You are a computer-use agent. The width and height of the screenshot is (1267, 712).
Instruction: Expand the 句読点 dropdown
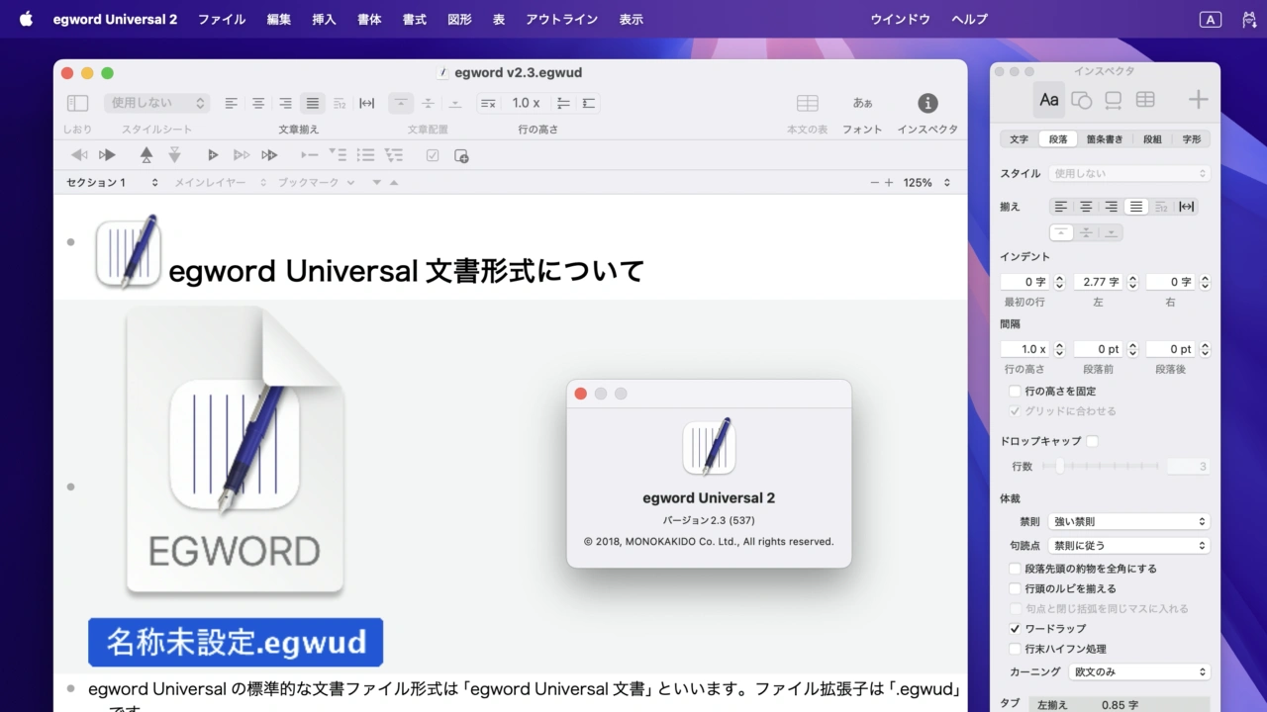(x=1128, y=545)
